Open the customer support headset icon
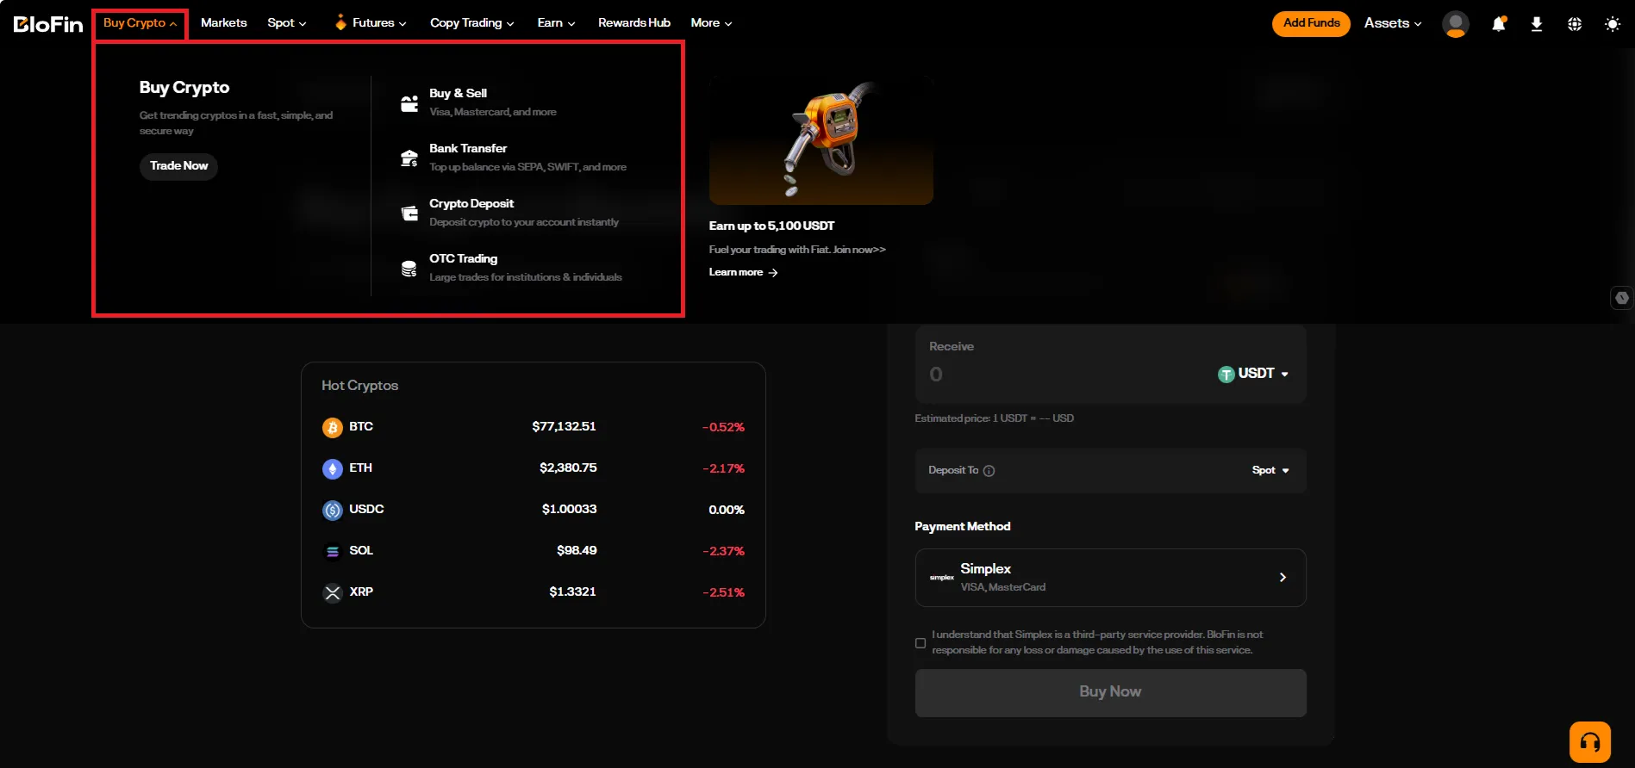 coord(1590,742)
